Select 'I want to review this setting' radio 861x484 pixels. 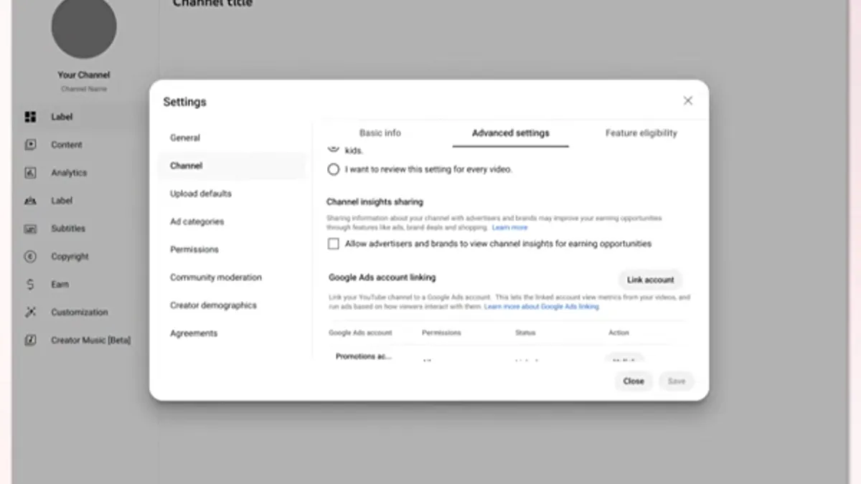333,170
